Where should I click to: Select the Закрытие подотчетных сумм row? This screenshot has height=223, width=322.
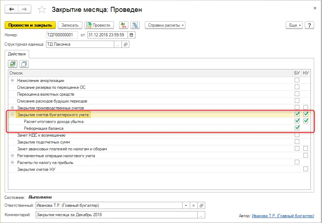pos(159,142)
